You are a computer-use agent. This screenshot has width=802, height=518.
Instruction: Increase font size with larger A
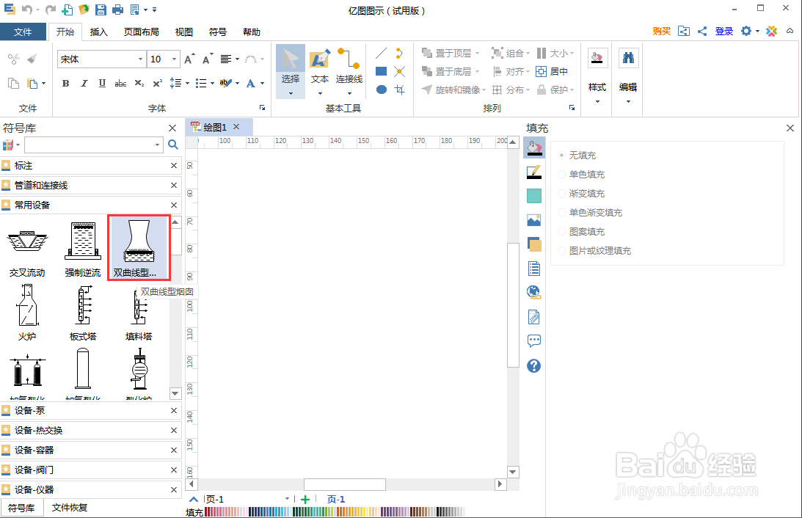(189, 59)
